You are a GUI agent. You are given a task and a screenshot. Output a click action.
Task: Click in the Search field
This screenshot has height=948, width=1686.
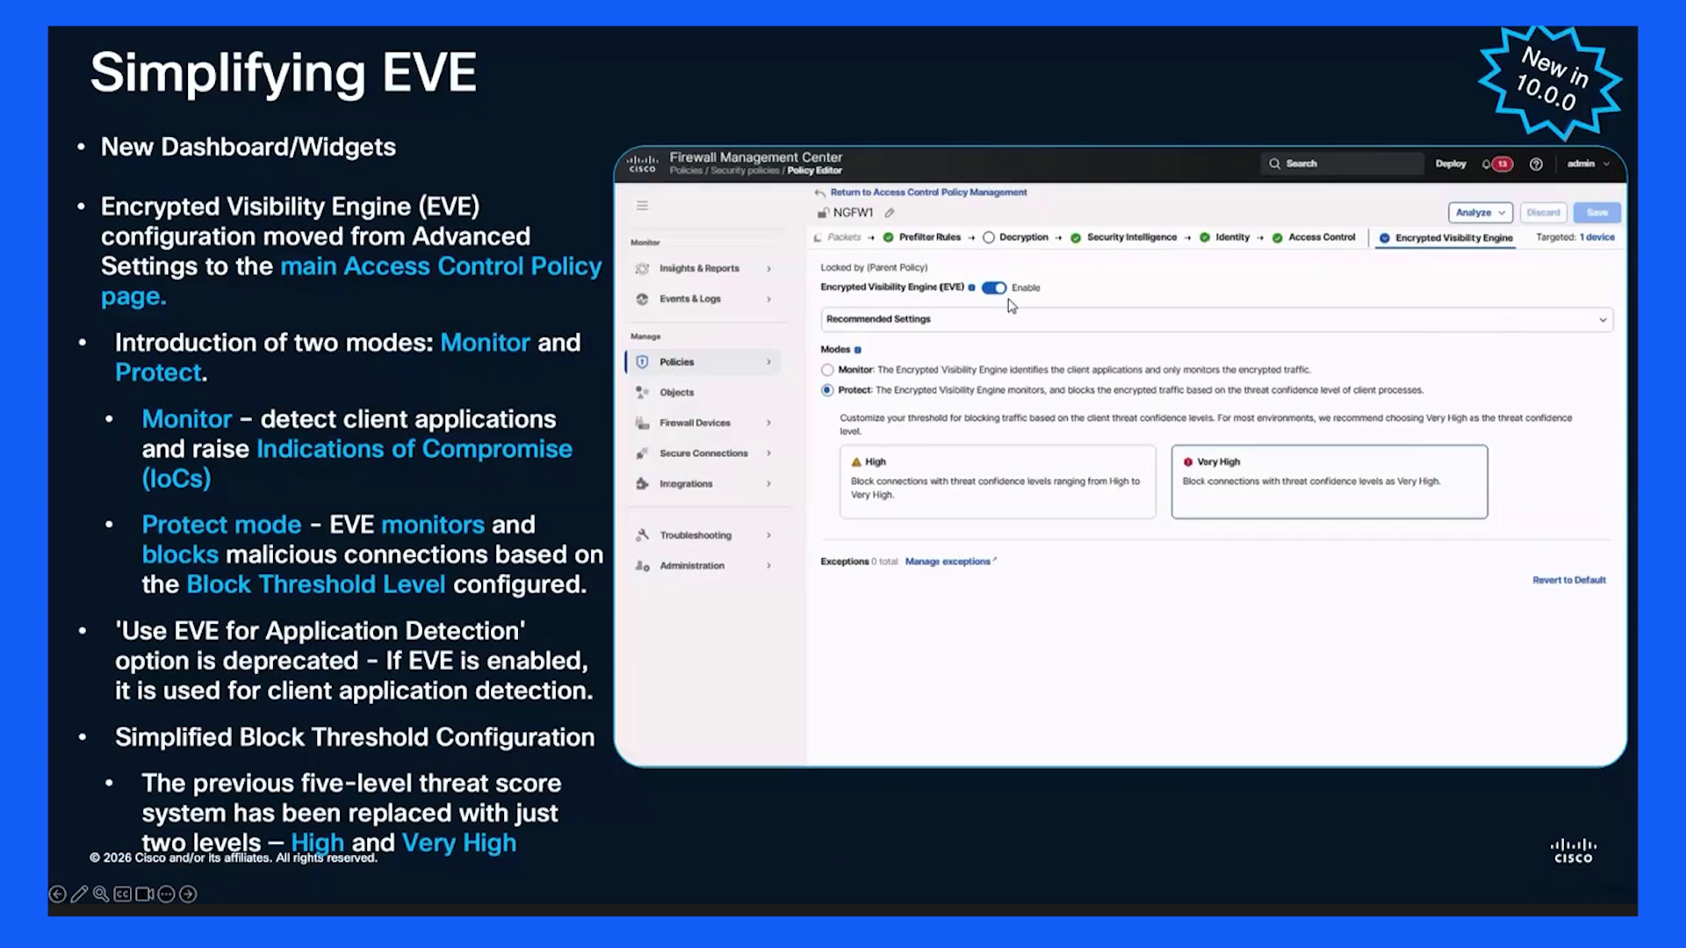click(x=1342, y=163)
